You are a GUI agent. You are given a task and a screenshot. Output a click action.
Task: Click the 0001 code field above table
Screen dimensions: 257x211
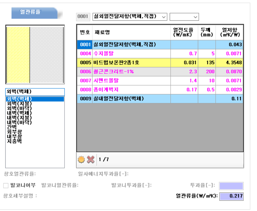point(83,17)
